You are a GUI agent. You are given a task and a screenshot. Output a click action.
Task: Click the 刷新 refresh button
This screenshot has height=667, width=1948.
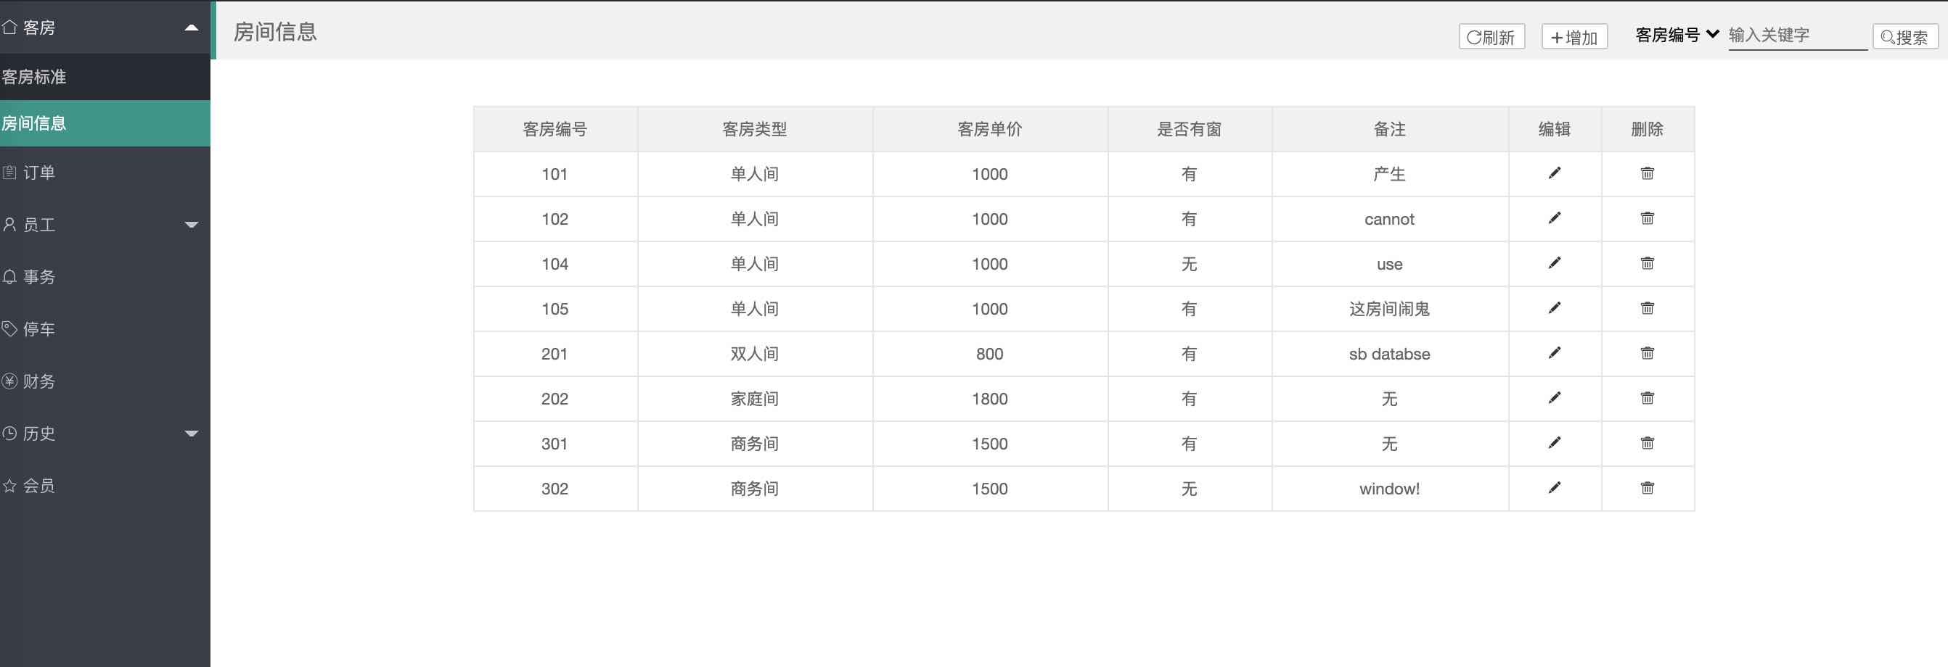pos(1491,37)
